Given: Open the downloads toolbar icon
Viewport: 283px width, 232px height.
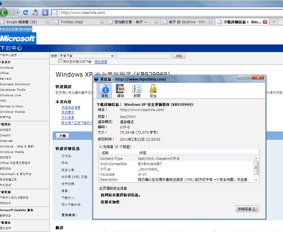Looking at the screenshot, I should [35, 13].
